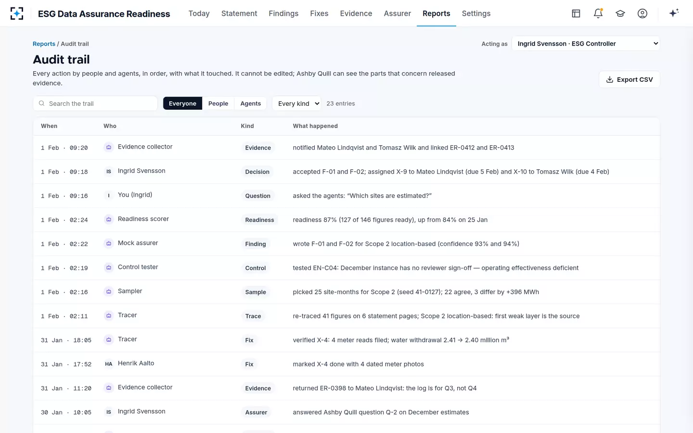Viewport: 693px width, 433px height.
Task: Click the Finding kind badge
Action: tap(256, 244)
